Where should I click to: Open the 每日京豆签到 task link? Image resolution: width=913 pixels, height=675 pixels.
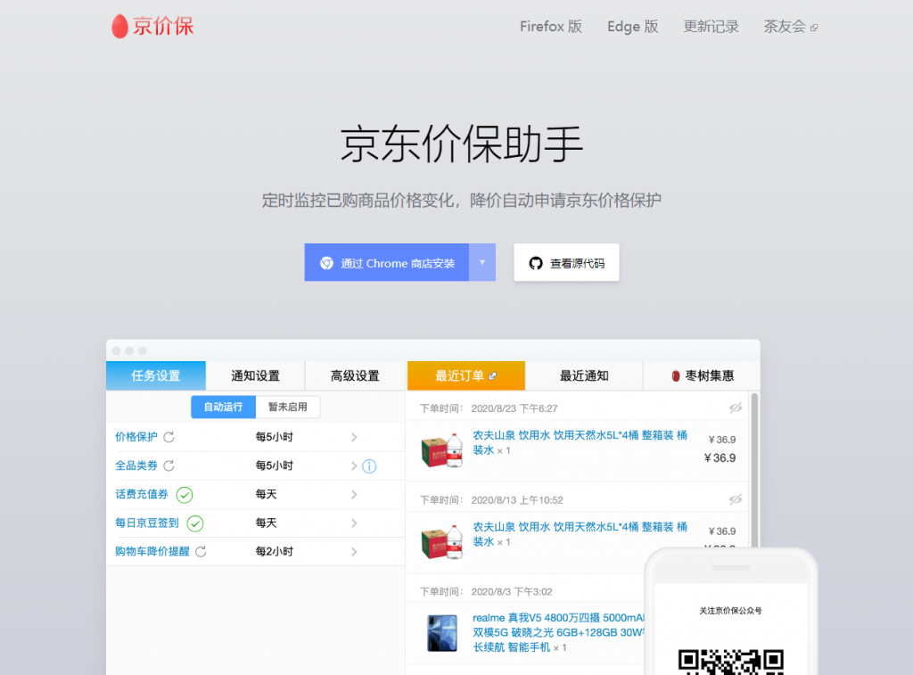(147, 523)
